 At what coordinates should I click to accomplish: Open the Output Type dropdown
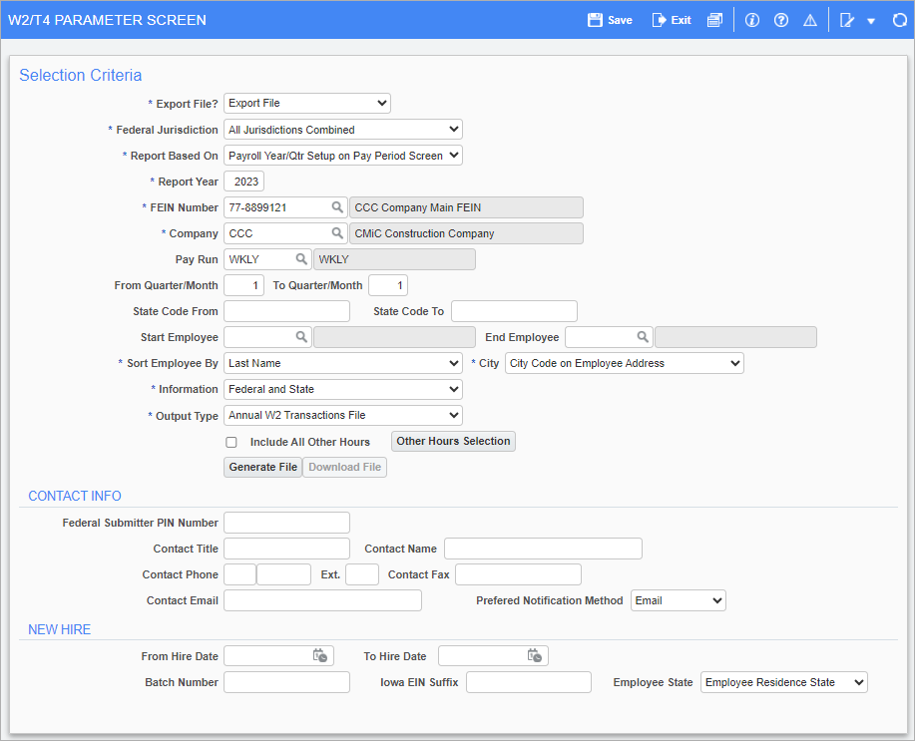[x=343, y=416]
